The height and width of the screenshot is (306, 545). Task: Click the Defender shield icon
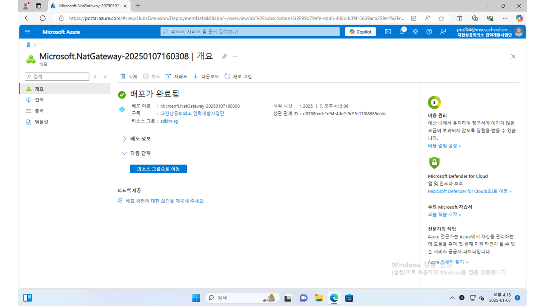tap(434, 163)
